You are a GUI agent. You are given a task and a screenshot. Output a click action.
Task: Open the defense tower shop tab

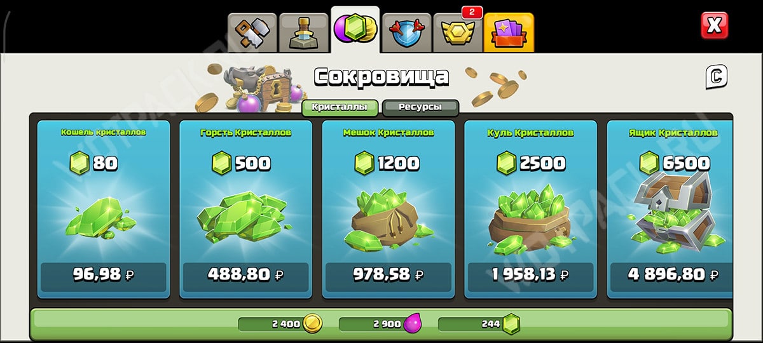coord(304,32)
